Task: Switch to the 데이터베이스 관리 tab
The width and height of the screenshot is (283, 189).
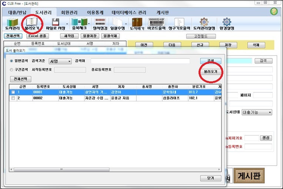Action: tap(129, 13)
